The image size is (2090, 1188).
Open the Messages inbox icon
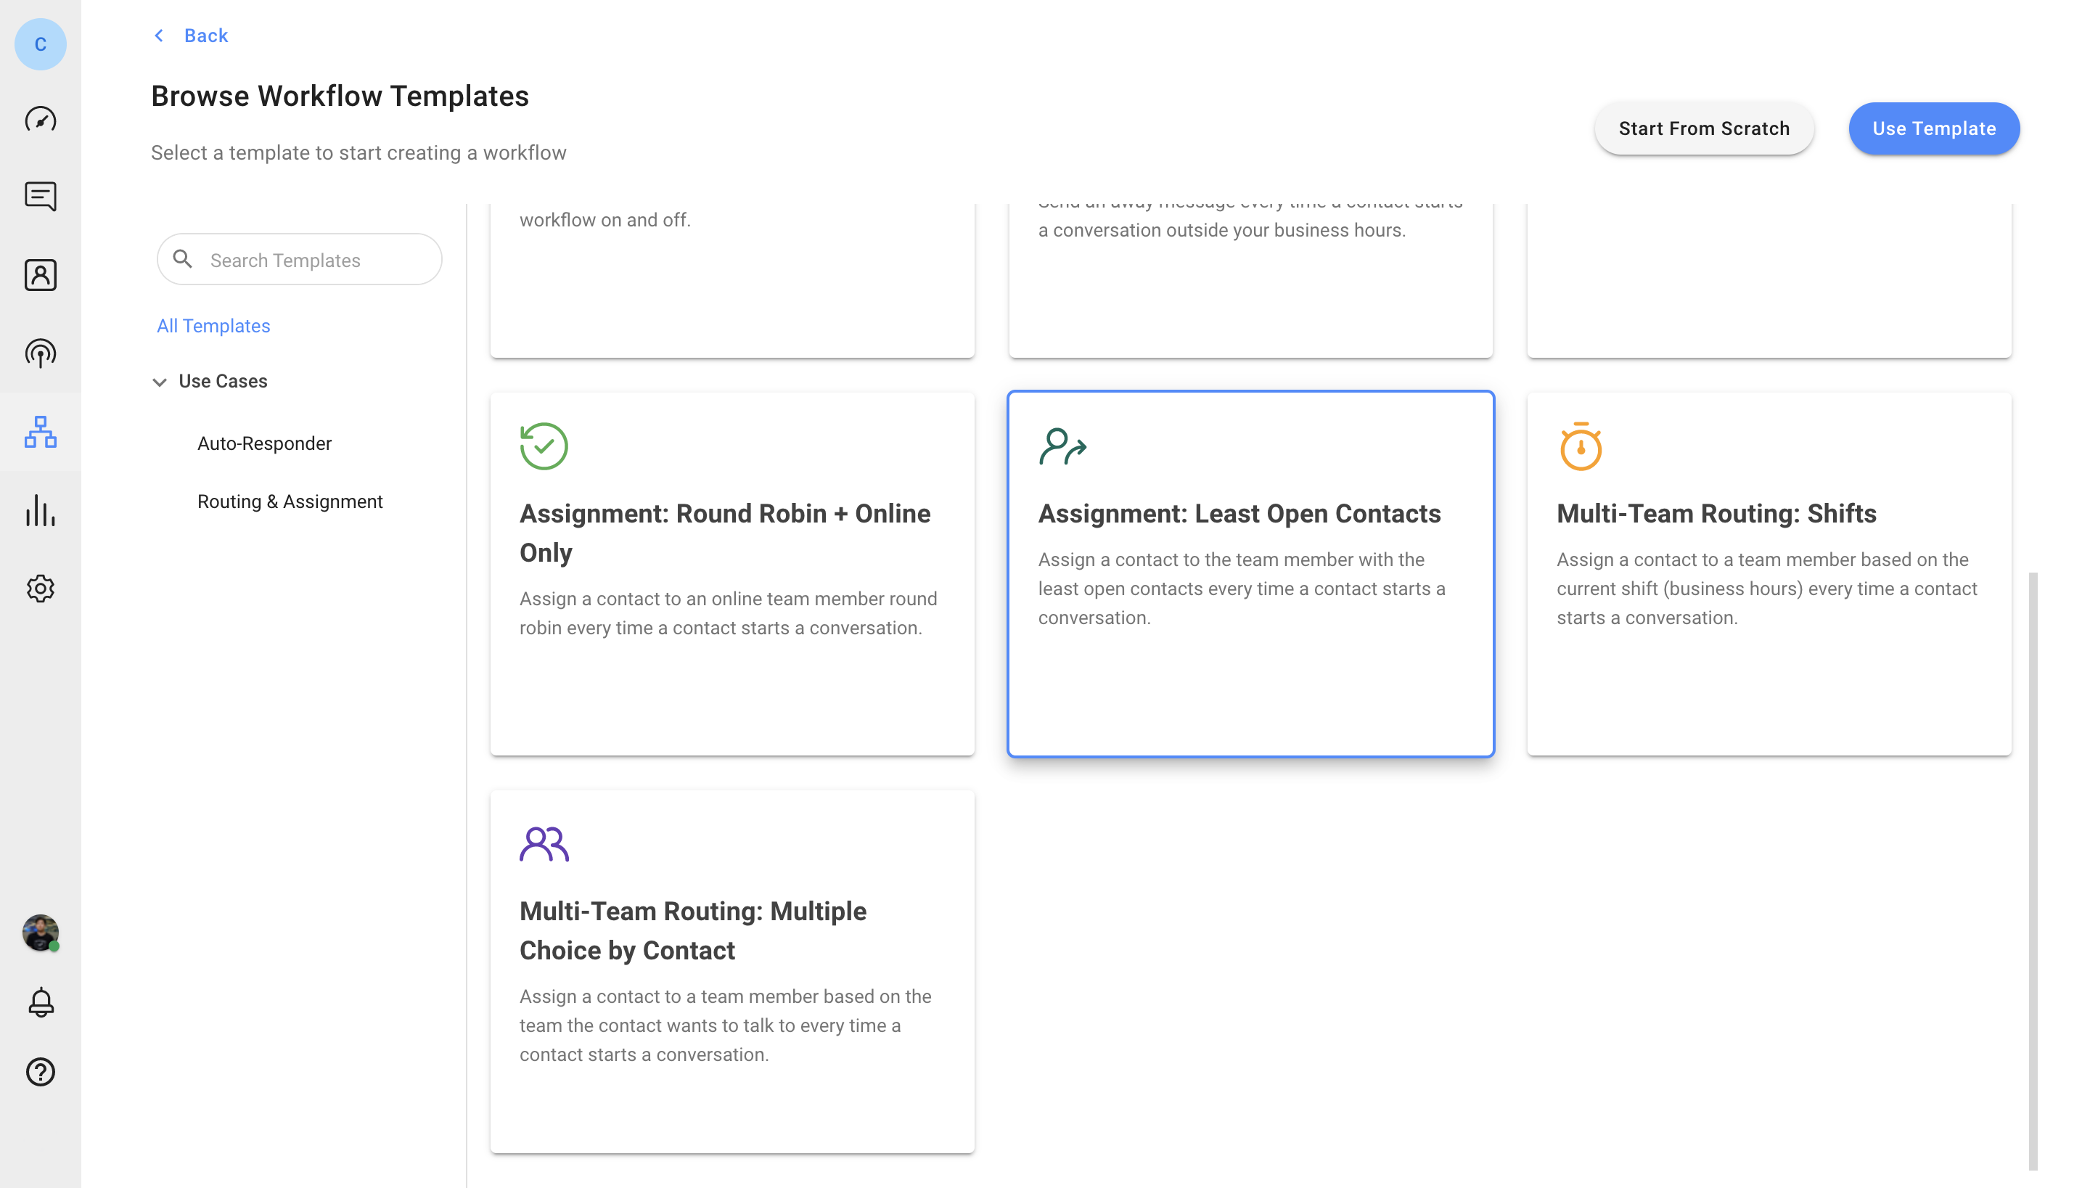(40, 197)
